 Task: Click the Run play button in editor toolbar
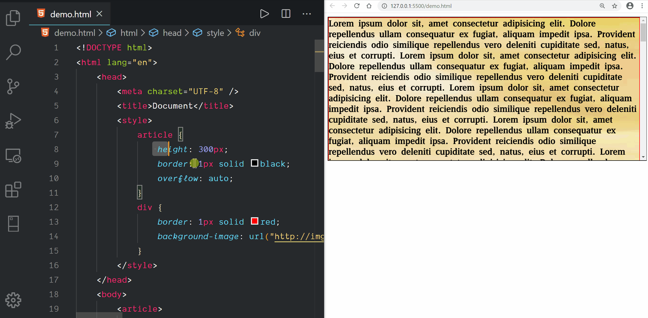(x=264, y=14)
